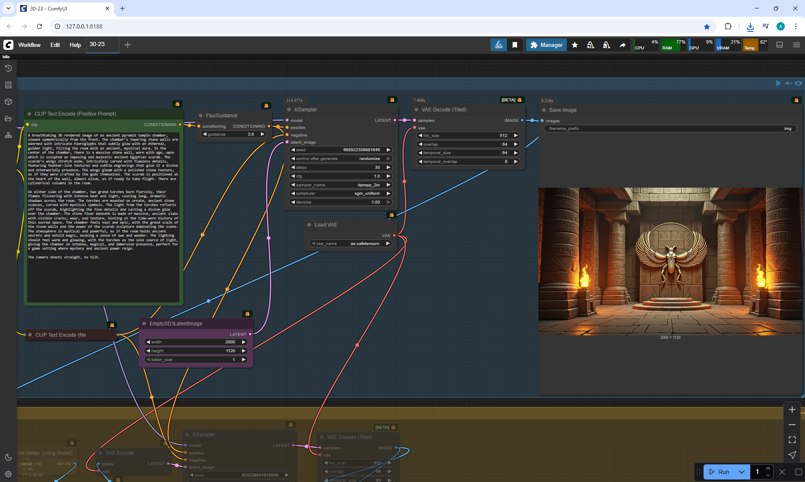Open the scheduler sgm_uniform combo
Screen dimensions: 805x482
coord(340,193)
